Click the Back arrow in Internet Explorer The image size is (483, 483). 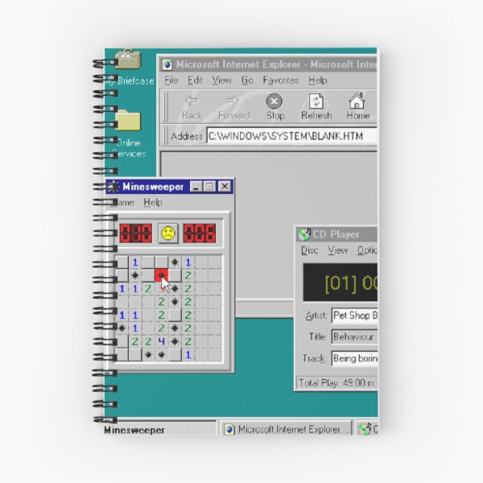192,106
